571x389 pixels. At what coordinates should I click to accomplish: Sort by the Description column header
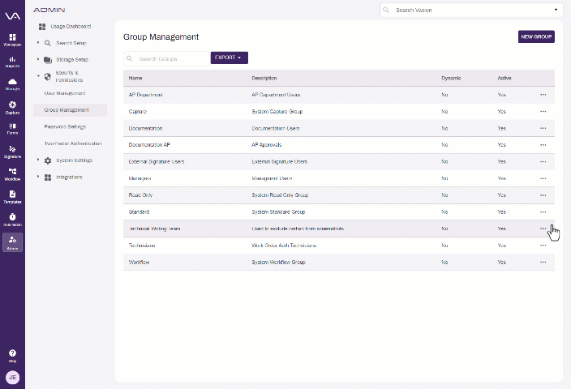(x=264, y=78)
